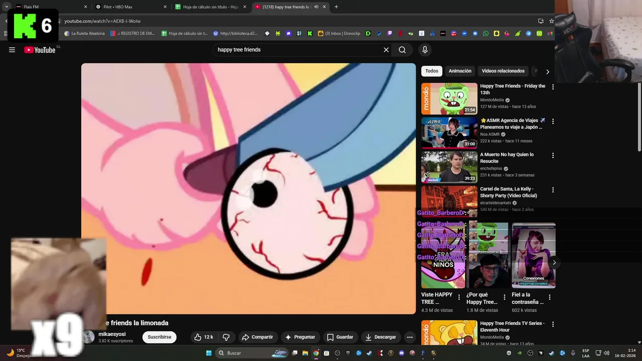Select the Todos filter chip
642x361 pixels.
coord(432,71)
